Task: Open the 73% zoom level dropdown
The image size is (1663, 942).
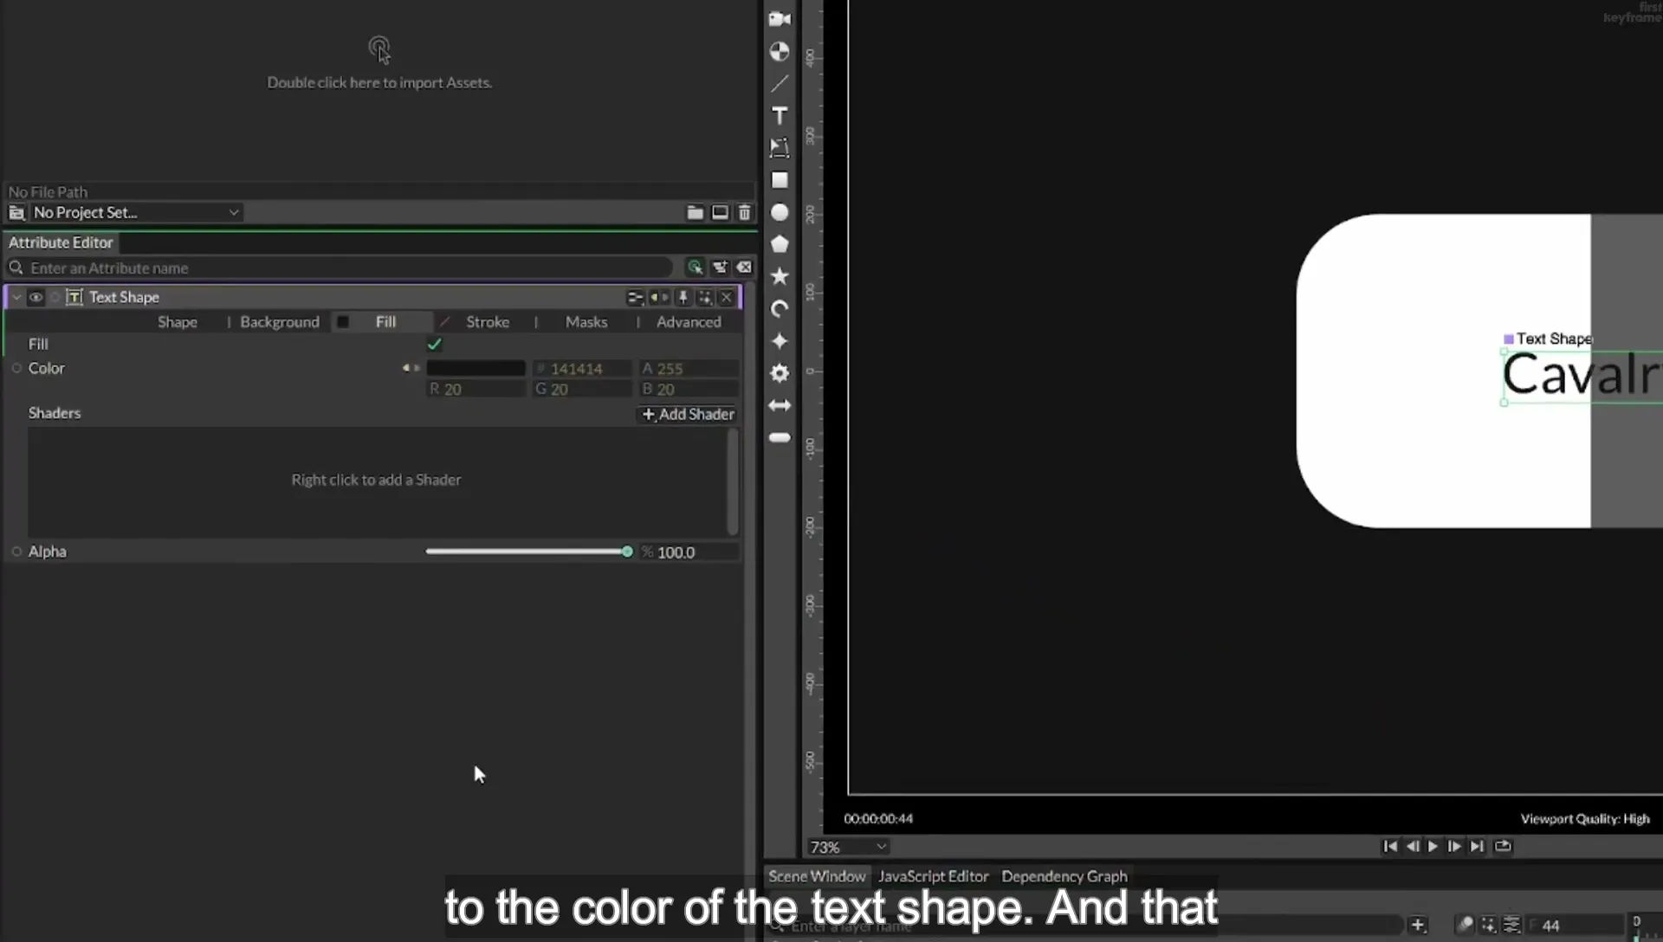Action: click(847, 847)
